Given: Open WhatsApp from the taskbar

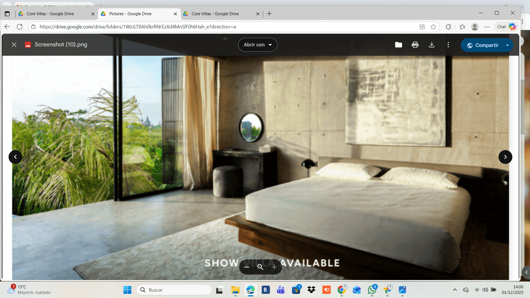Looking at the screenshot, I should coord(372,290).
